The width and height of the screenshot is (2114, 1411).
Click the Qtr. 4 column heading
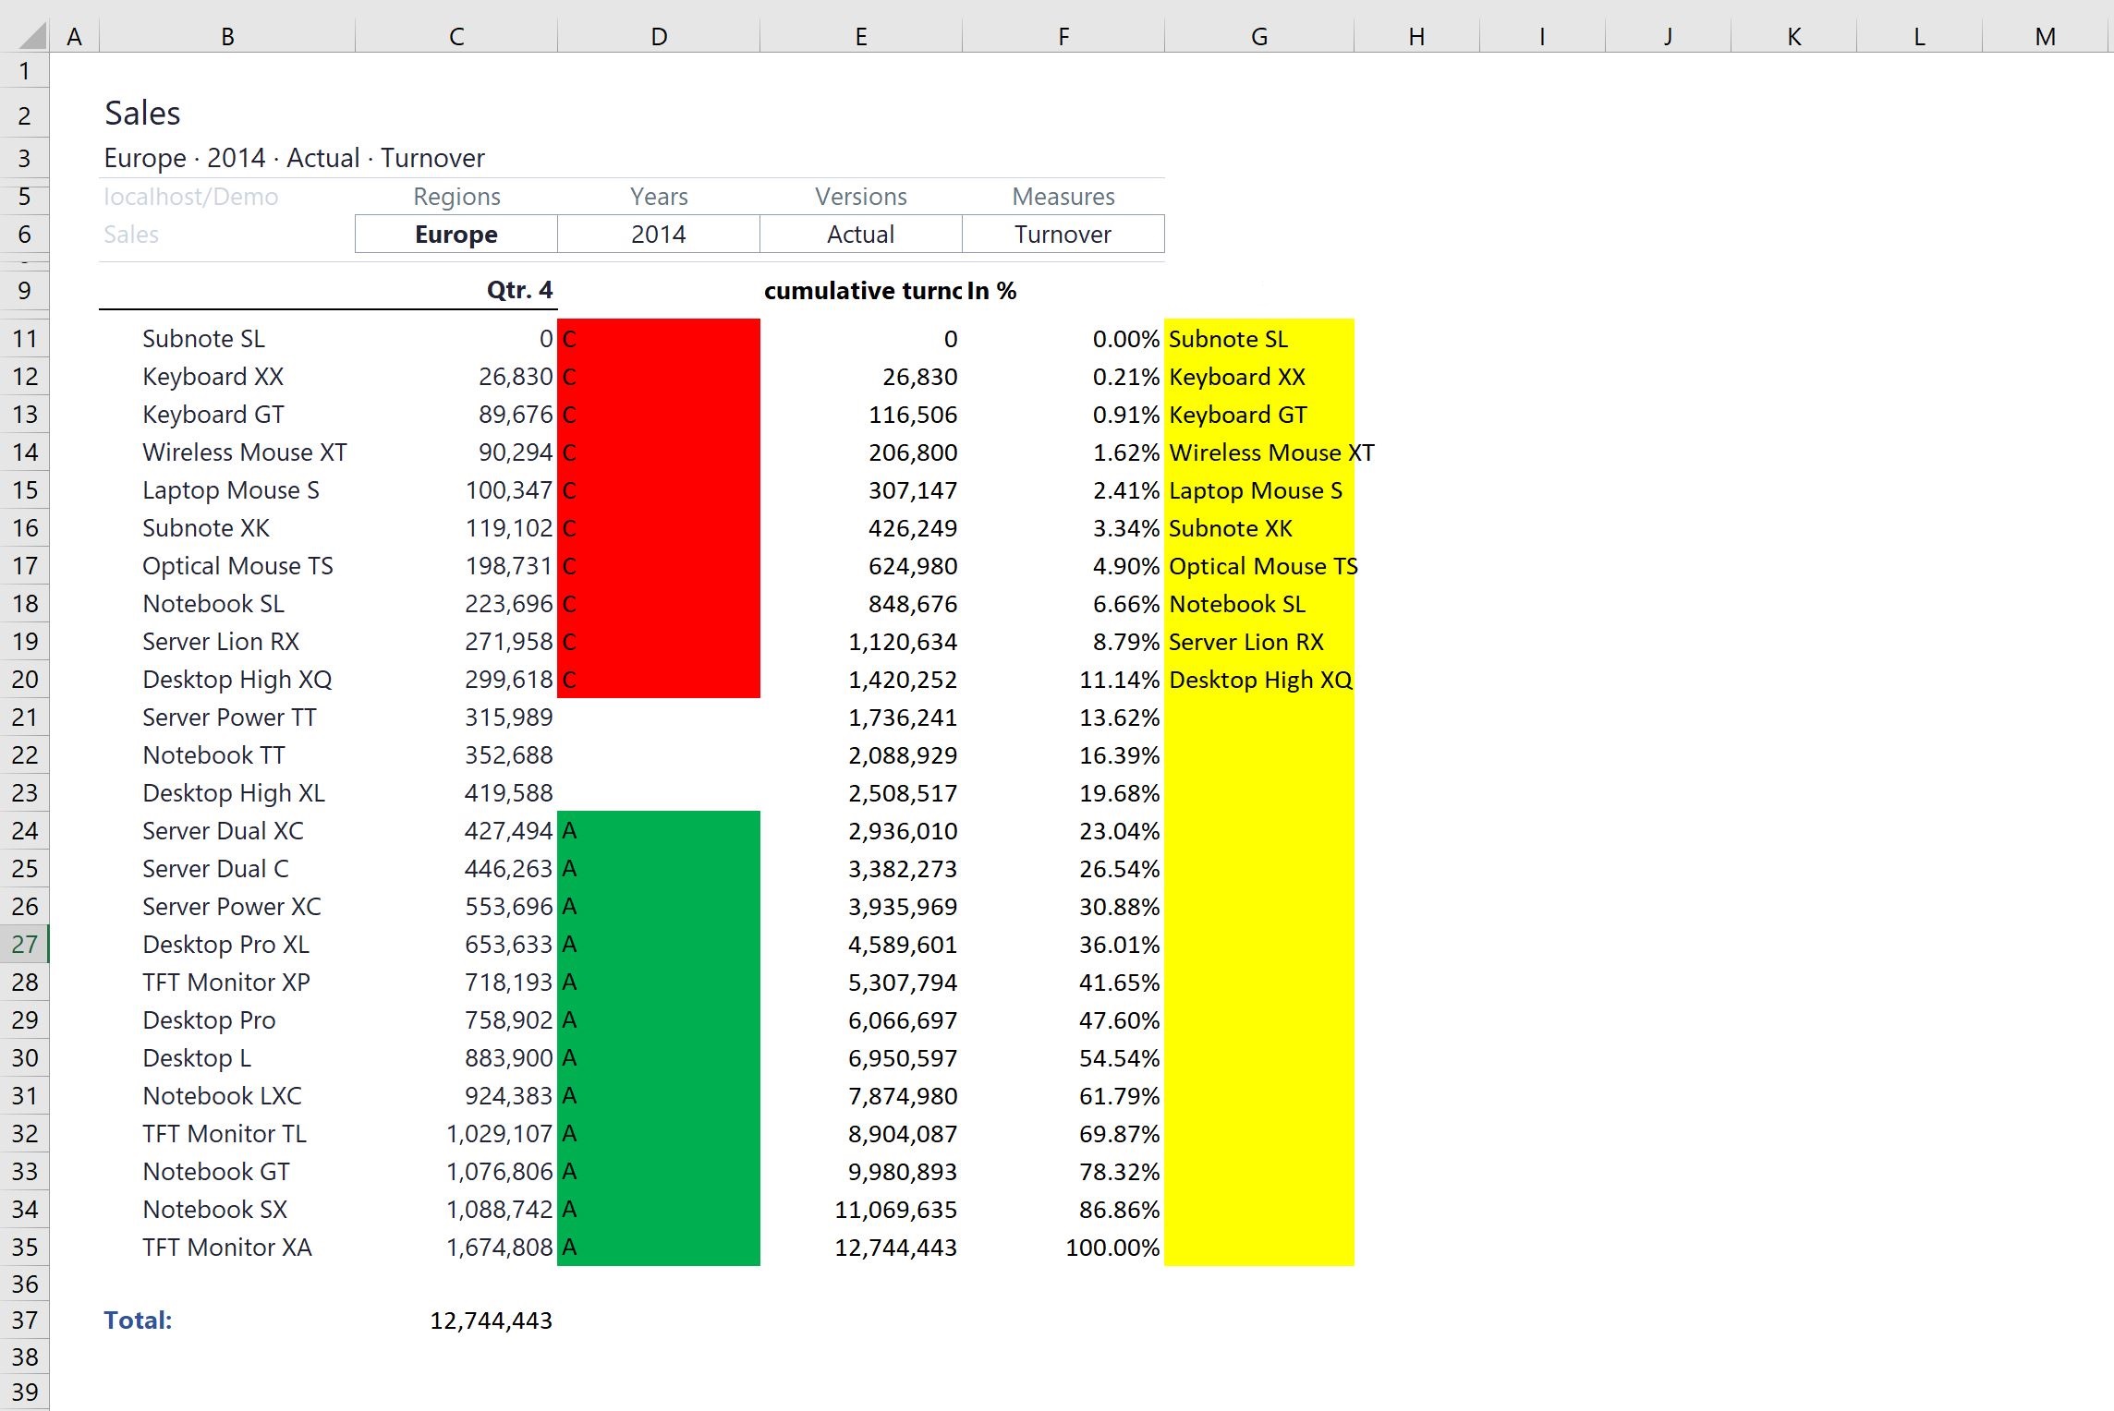[519, 290]
